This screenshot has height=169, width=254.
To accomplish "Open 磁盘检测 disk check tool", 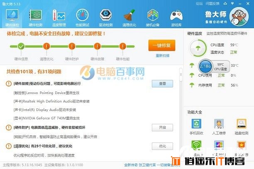I will pos(242,127).
